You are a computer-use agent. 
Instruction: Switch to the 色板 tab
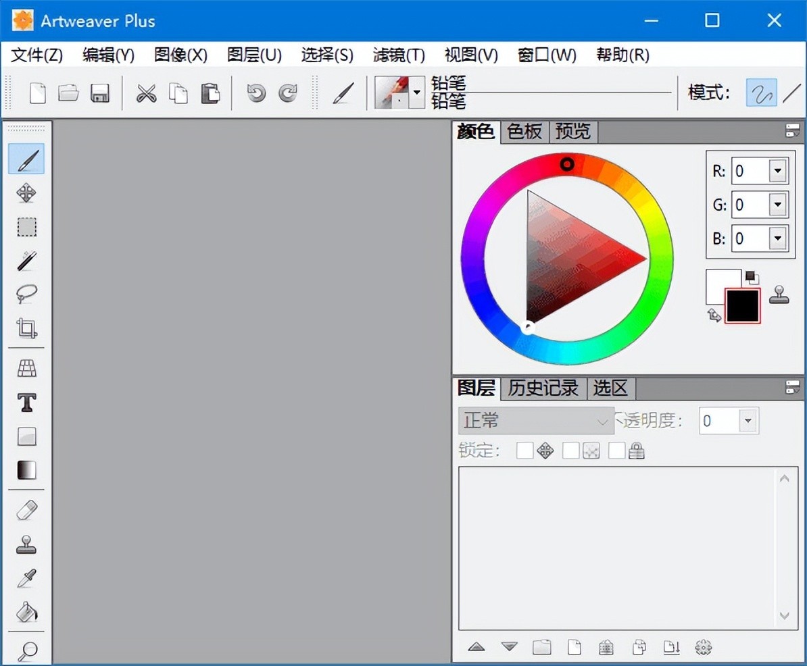tap(524, 132)
